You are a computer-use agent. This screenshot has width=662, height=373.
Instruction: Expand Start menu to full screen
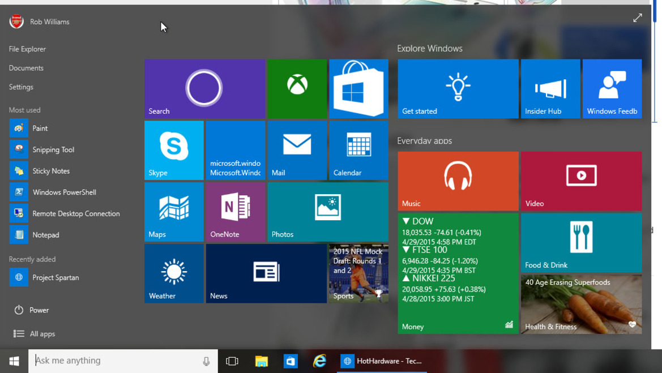click(638, 18)
